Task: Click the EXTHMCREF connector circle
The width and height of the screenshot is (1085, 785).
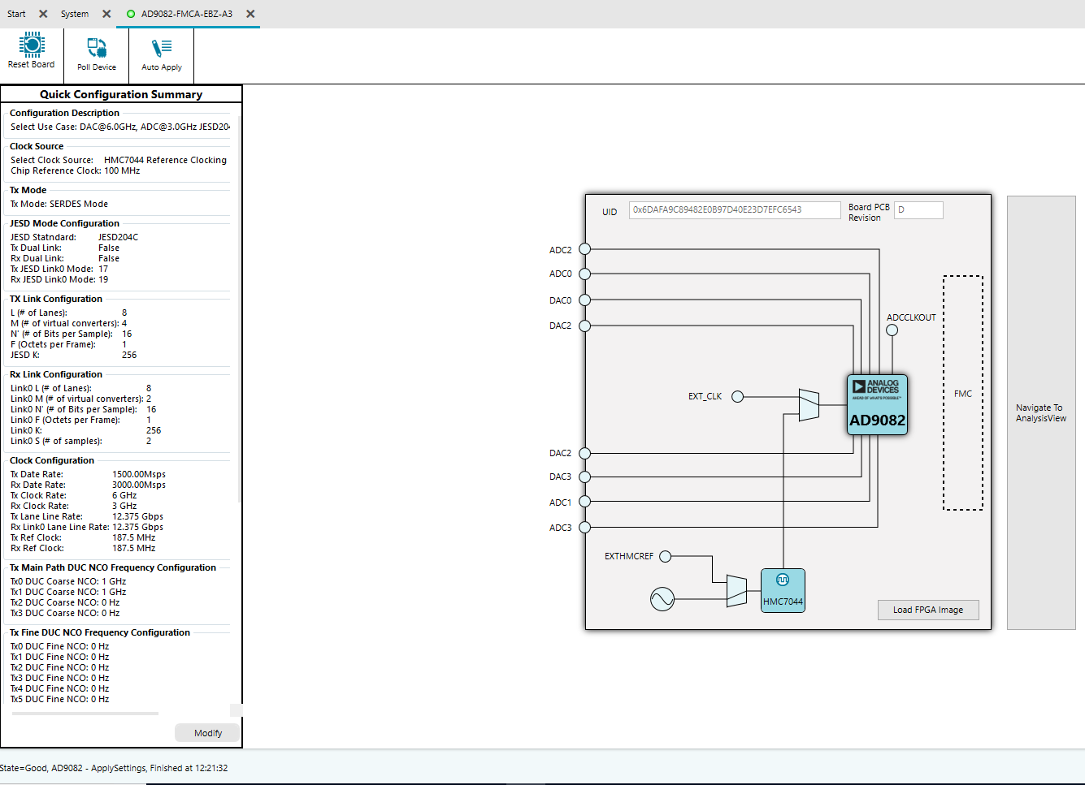Action: click(x=666, y=556)
